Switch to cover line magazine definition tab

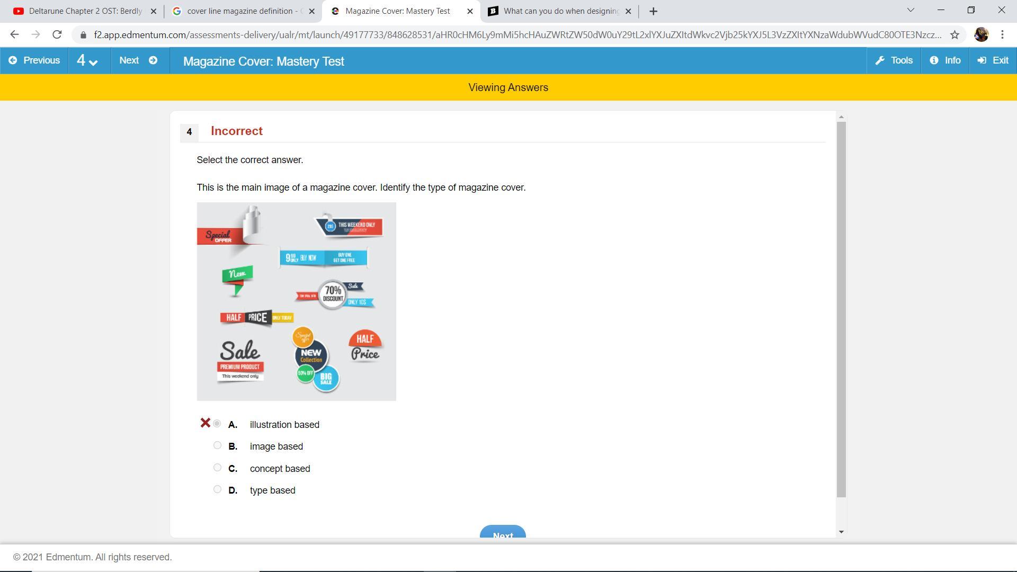point(239,11)
